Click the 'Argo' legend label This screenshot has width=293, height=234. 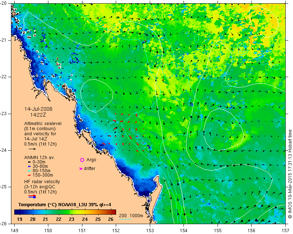coord(91,160)
